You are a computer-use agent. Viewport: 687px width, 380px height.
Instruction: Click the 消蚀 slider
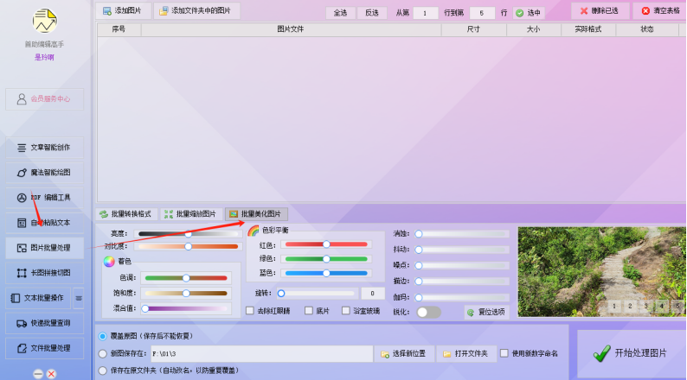point(462,234)
